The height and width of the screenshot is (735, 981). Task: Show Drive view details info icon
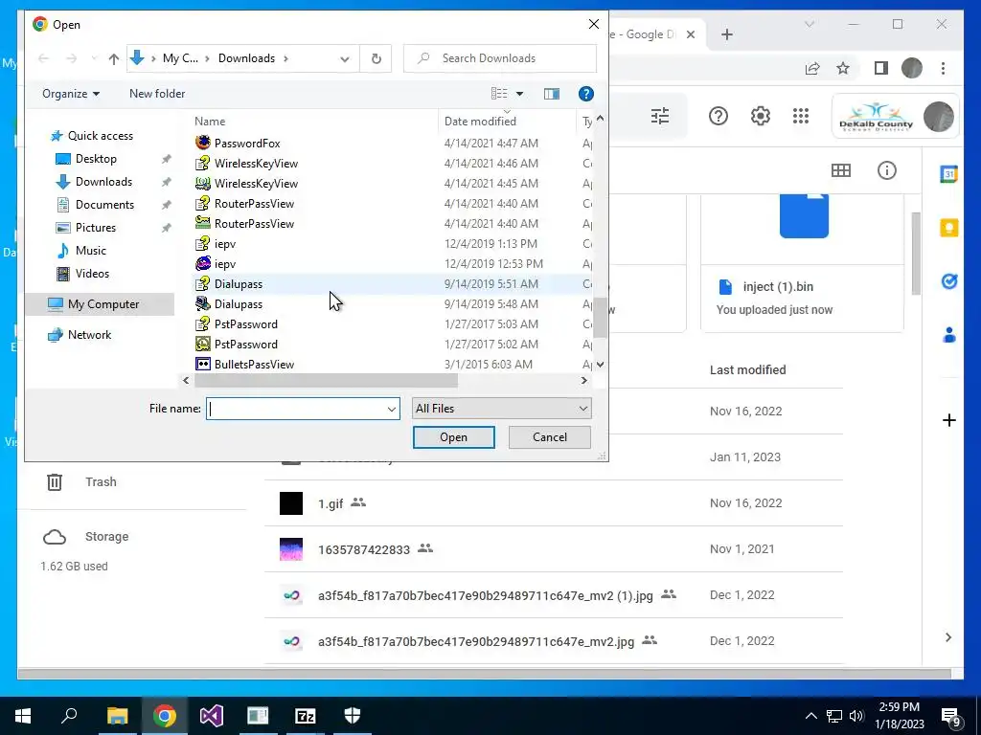pyautogui.click(x=886, y=170)
